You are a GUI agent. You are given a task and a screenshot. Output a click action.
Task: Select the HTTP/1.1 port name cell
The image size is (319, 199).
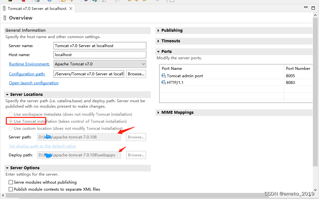(221, 82)
